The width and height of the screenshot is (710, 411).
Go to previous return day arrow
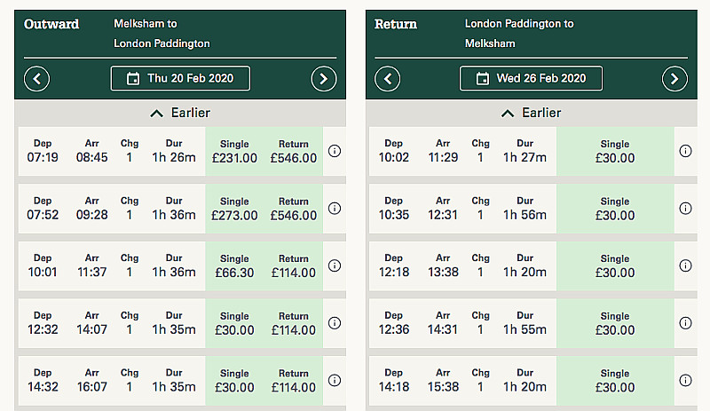387,79
